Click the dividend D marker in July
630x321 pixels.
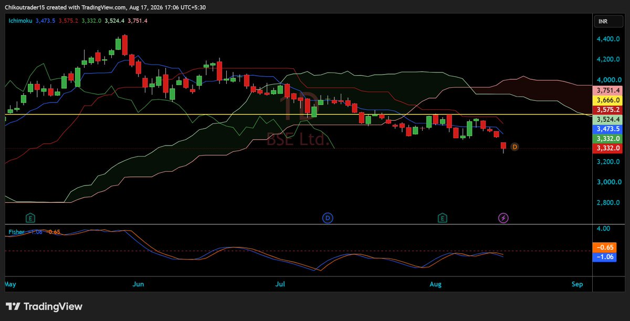328,218
